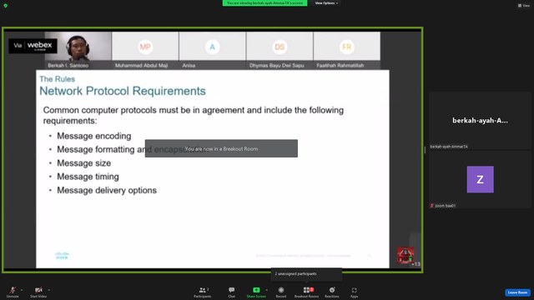This screenshot has width=534, height=300.
Task: Click the green Share Screen button
Action: pos(256,292)
